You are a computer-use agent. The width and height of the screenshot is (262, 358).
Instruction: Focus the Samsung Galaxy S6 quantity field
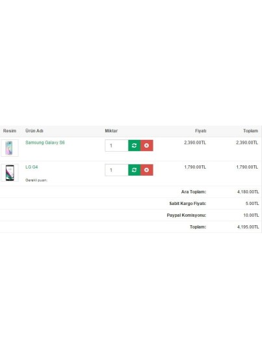coord(116,145)
